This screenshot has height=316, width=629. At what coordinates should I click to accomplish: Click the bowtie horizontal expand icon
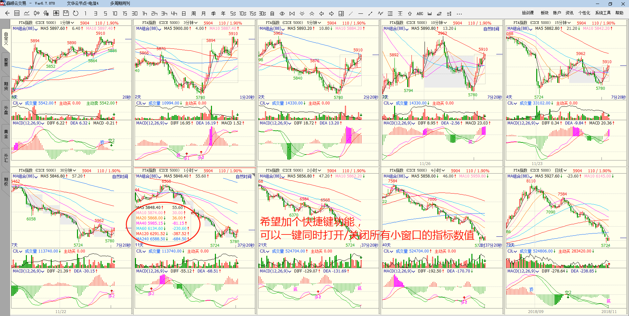[x=292, y=13]
